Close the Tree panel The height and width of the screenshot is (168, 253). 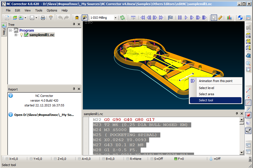(79, 24)
